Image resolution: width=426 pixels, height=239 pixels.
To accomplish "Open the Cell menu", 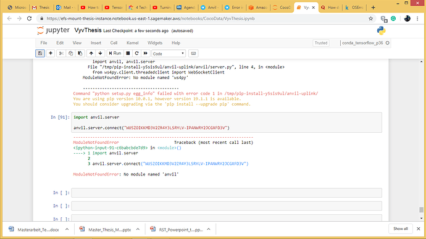I will coord(114,43).
